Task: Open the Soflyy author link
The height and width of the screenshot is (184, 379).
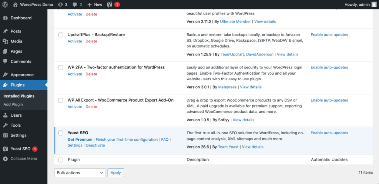Action: (x=223, y=120)
